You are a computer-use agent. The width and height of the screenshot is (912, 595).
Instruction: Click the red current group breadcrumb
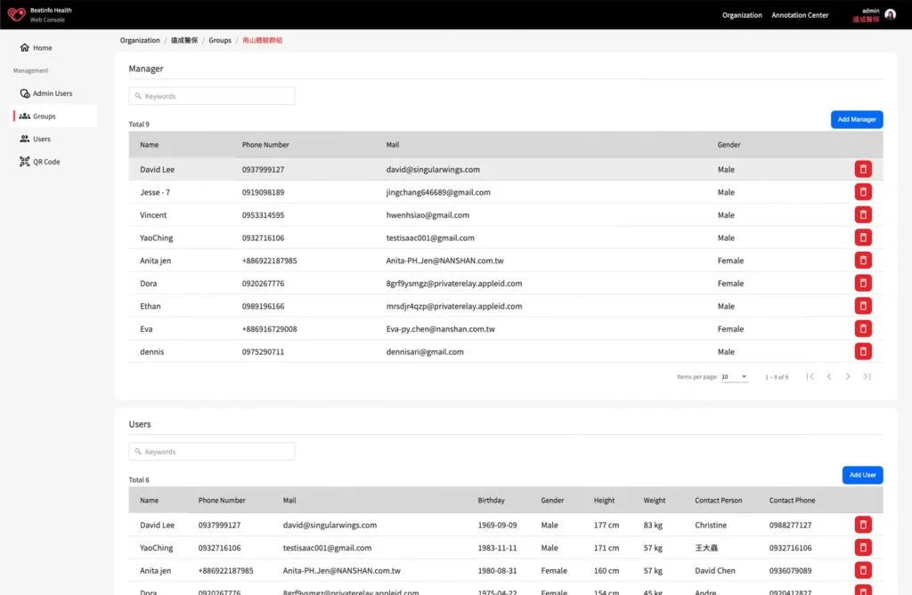[263, 40]
